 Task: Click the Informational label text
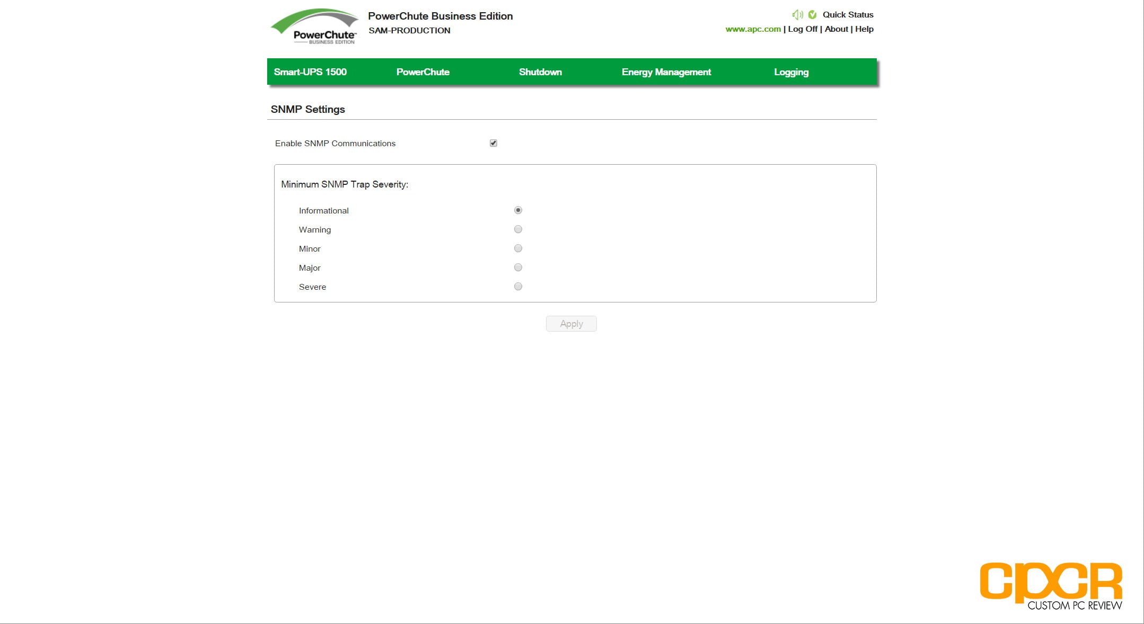click(323, 211)
